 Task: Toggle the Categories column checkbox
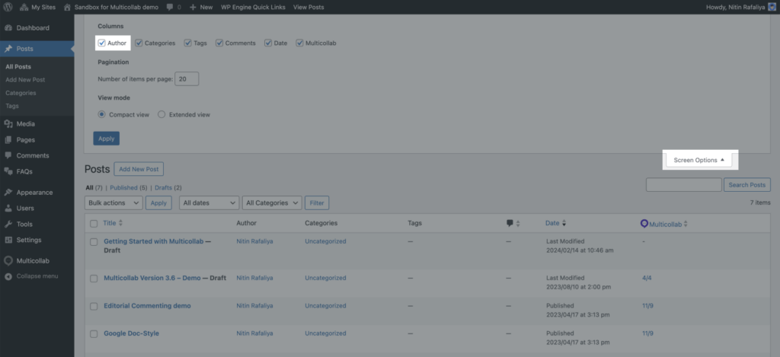139,43
